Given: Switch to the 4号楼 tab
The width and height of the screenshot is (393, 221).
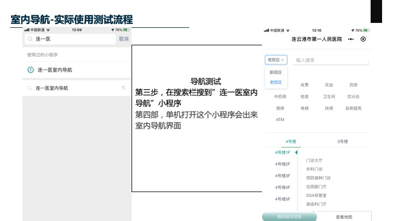Looking at the screenshot, I should (291, 141).
